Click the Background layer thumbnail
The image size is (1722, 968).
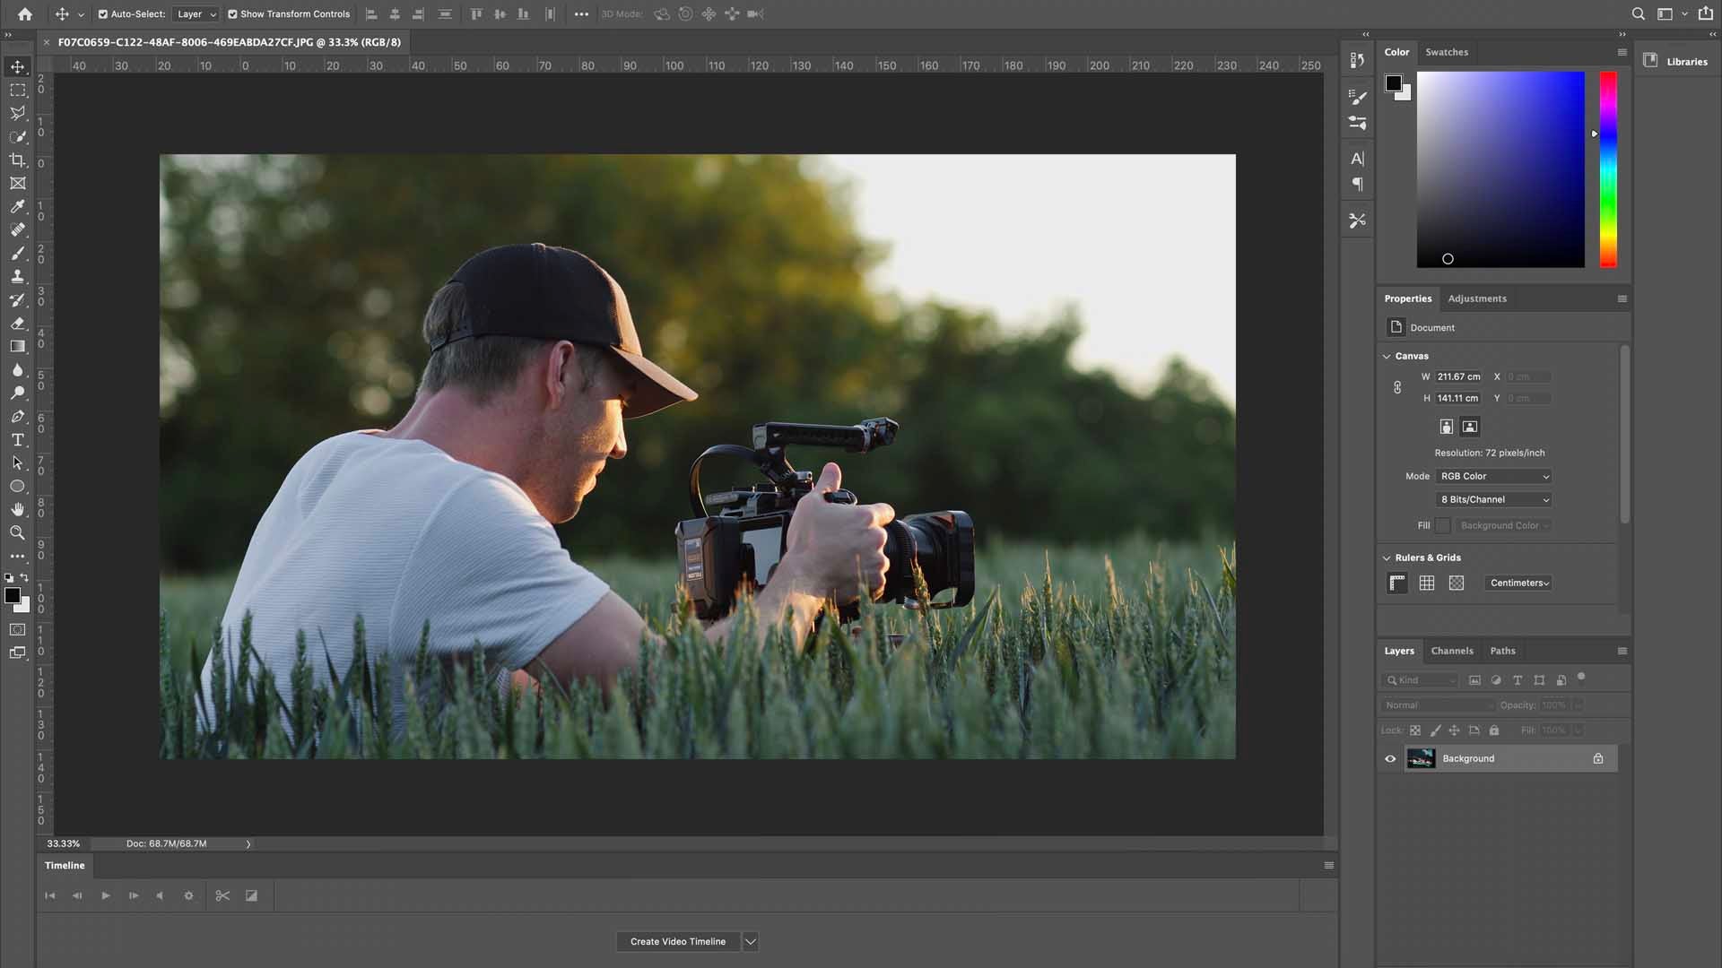pyautogui.click(x=1422, y=758)
